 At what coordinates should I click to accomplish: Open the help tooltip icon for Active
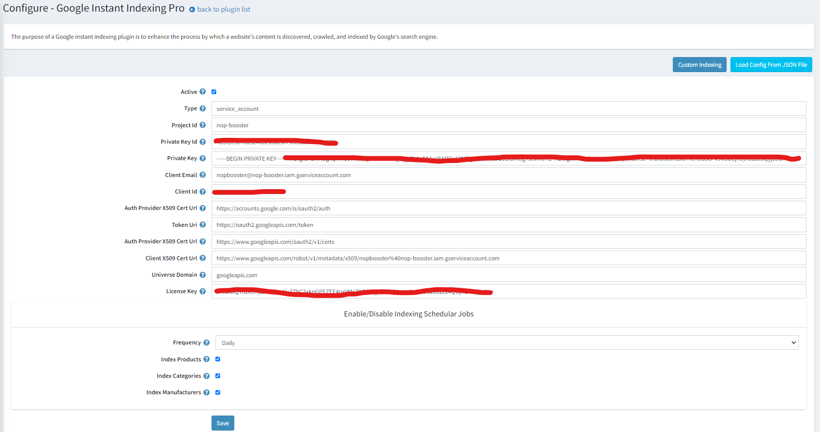[202, 92]
